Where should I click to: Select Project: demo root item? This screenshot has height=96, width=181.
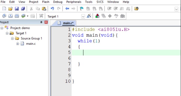pos(20,28)
